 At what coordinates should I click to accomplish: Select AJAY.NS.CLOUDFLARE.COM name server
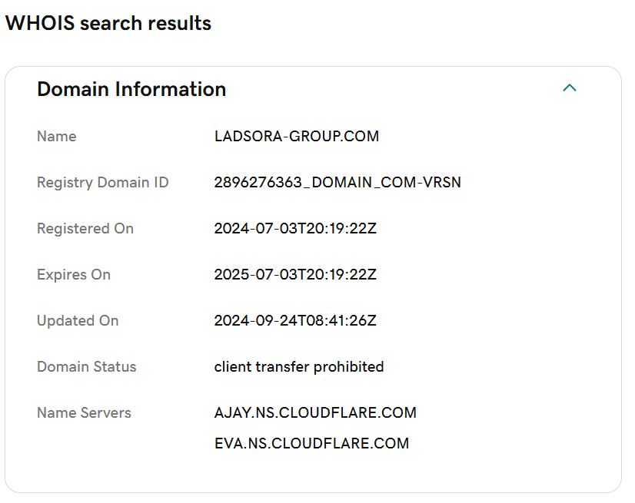(x=315, y=412)
